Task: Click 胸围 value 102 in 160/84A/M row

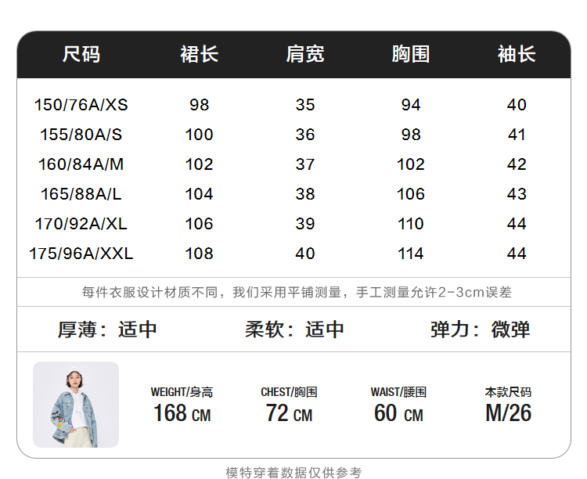Action: pos(411,164)
